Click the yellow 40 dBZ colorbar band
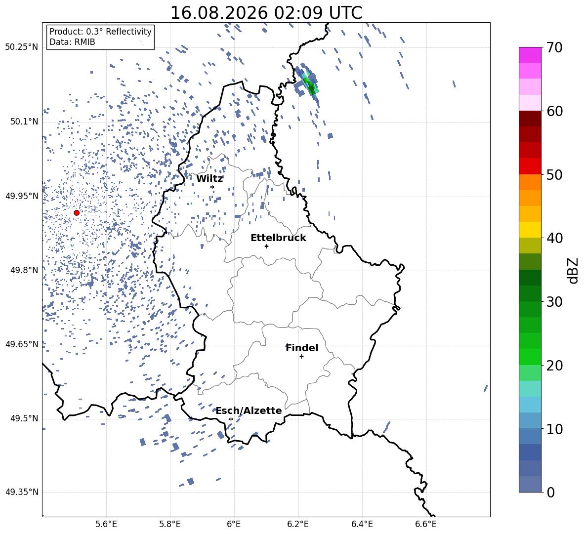Image resolution: width=585 pixels, height=534 pixels. coord(530,230)
